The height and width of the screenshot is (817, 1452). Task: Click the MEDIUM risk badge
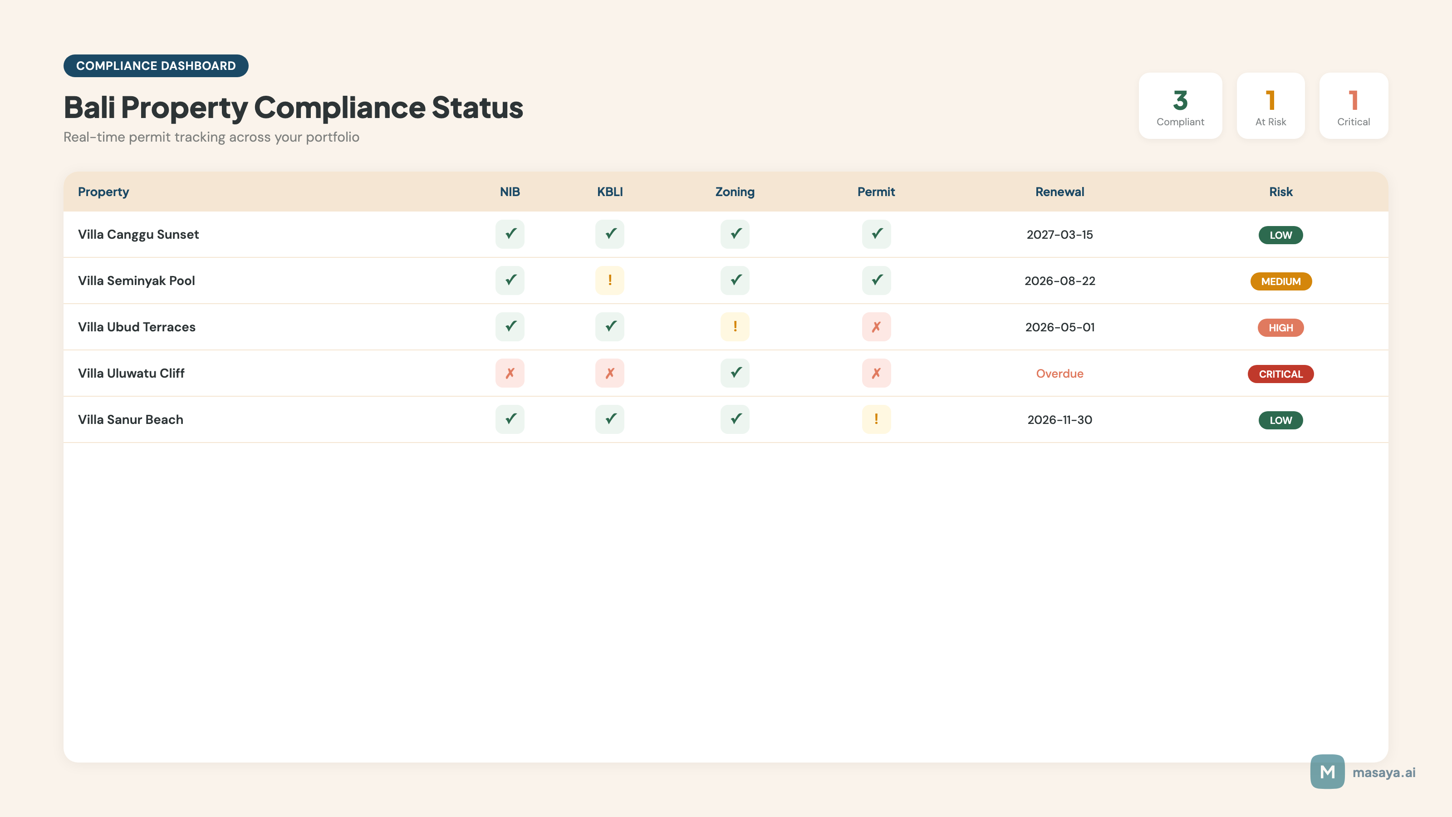point(1280,281)
